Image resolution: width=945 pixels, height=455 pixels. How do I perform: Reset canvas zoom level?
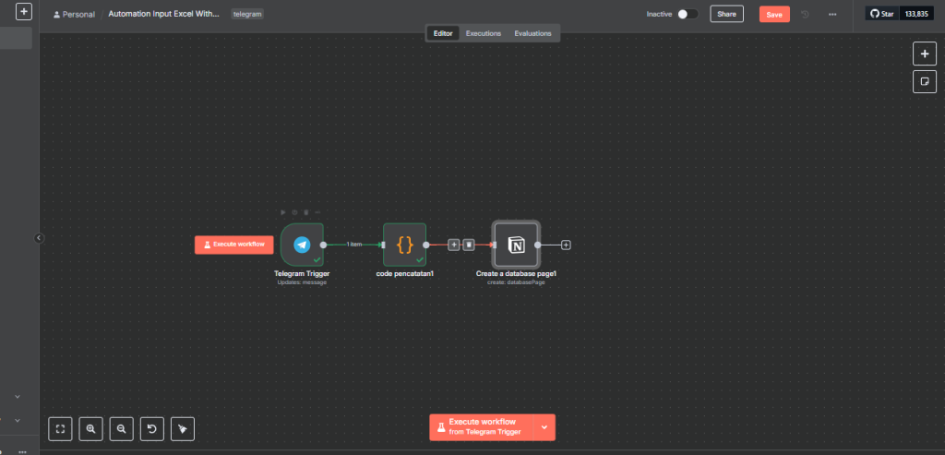click(152, 428)
